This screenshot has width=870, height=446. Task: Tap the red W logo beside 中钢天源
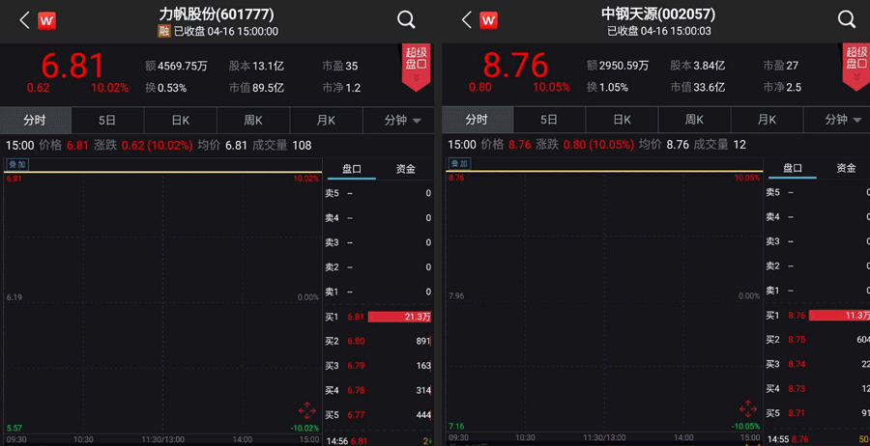tap(490, 20)
